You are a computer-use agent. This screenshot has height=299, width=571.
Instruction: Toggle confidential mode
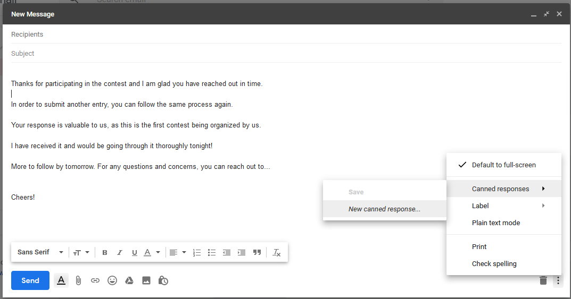[163, 280]
